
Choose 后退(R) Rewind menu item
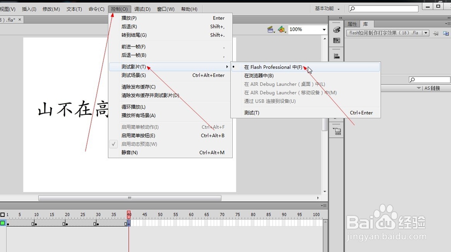coord(170,27)
